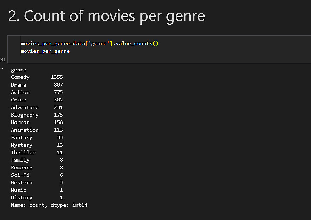
Task: Click the Drama count 807
Action: tap(58, 85)
